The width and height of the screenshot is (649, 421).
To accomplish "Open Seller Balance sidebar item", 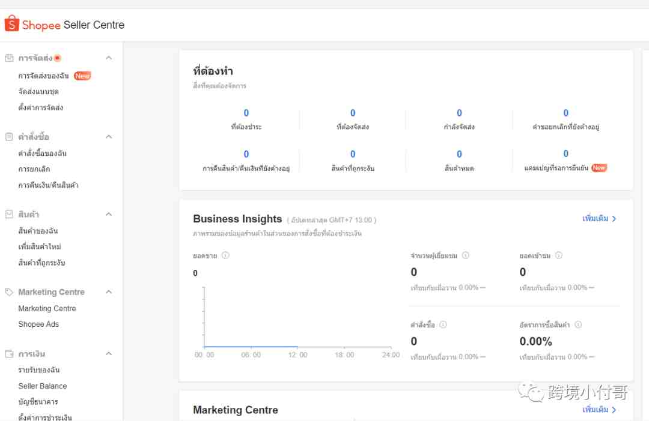I will tap(43, 386).
